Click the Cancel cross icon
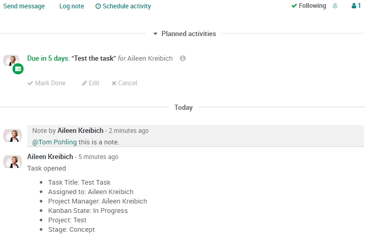 tap(114, 83)
